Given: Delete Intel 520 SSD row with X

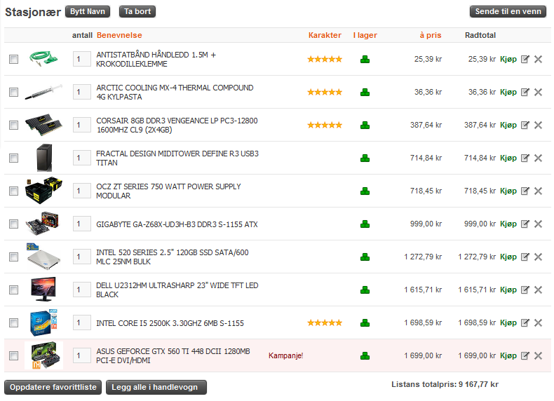Looking at the screenshot, I should (x=538, y=257).
